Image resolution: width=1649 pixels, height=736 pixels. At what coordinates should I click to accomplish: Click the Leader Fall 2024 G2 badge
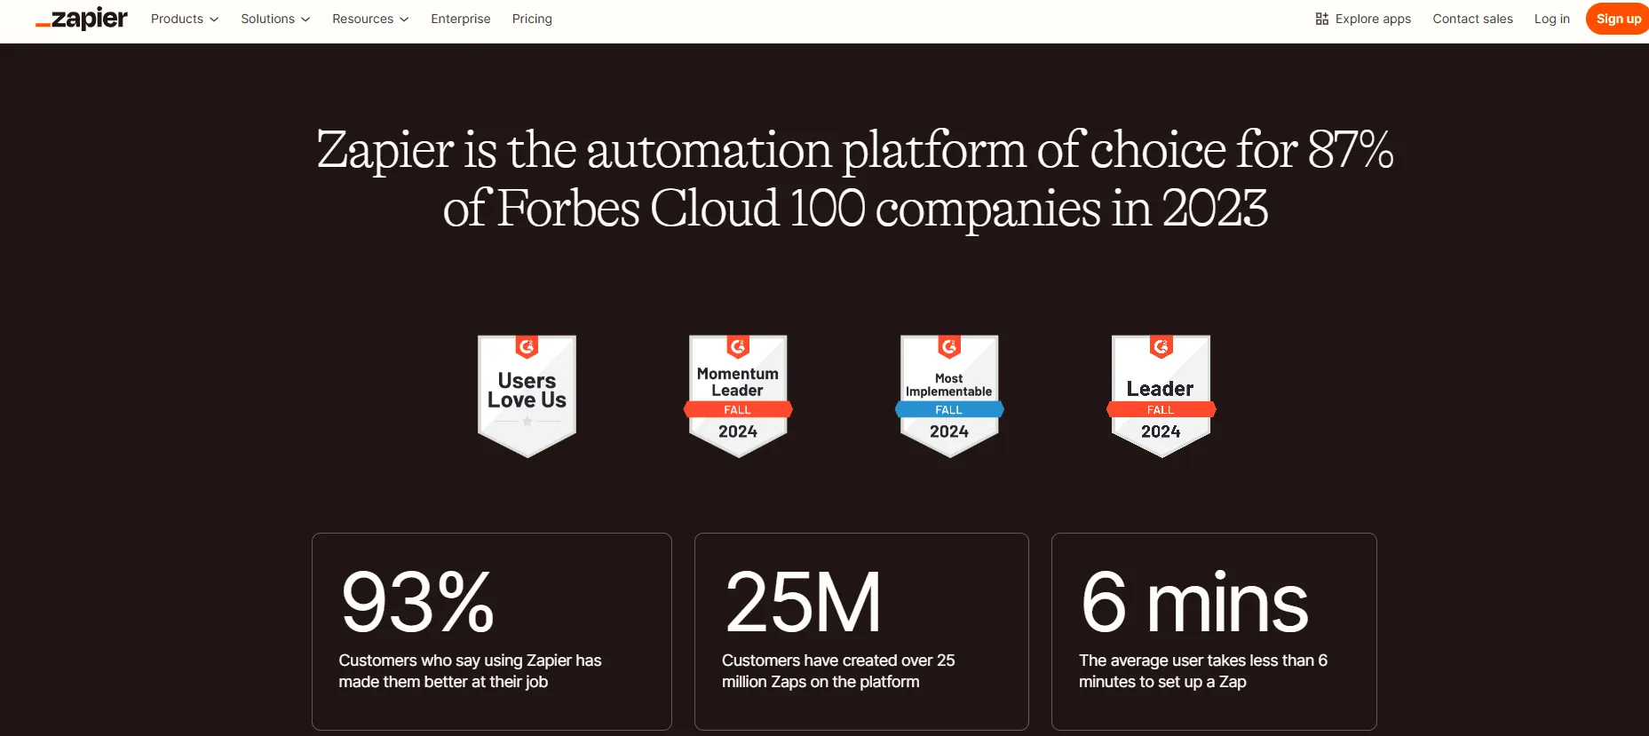click(1161, 395)
